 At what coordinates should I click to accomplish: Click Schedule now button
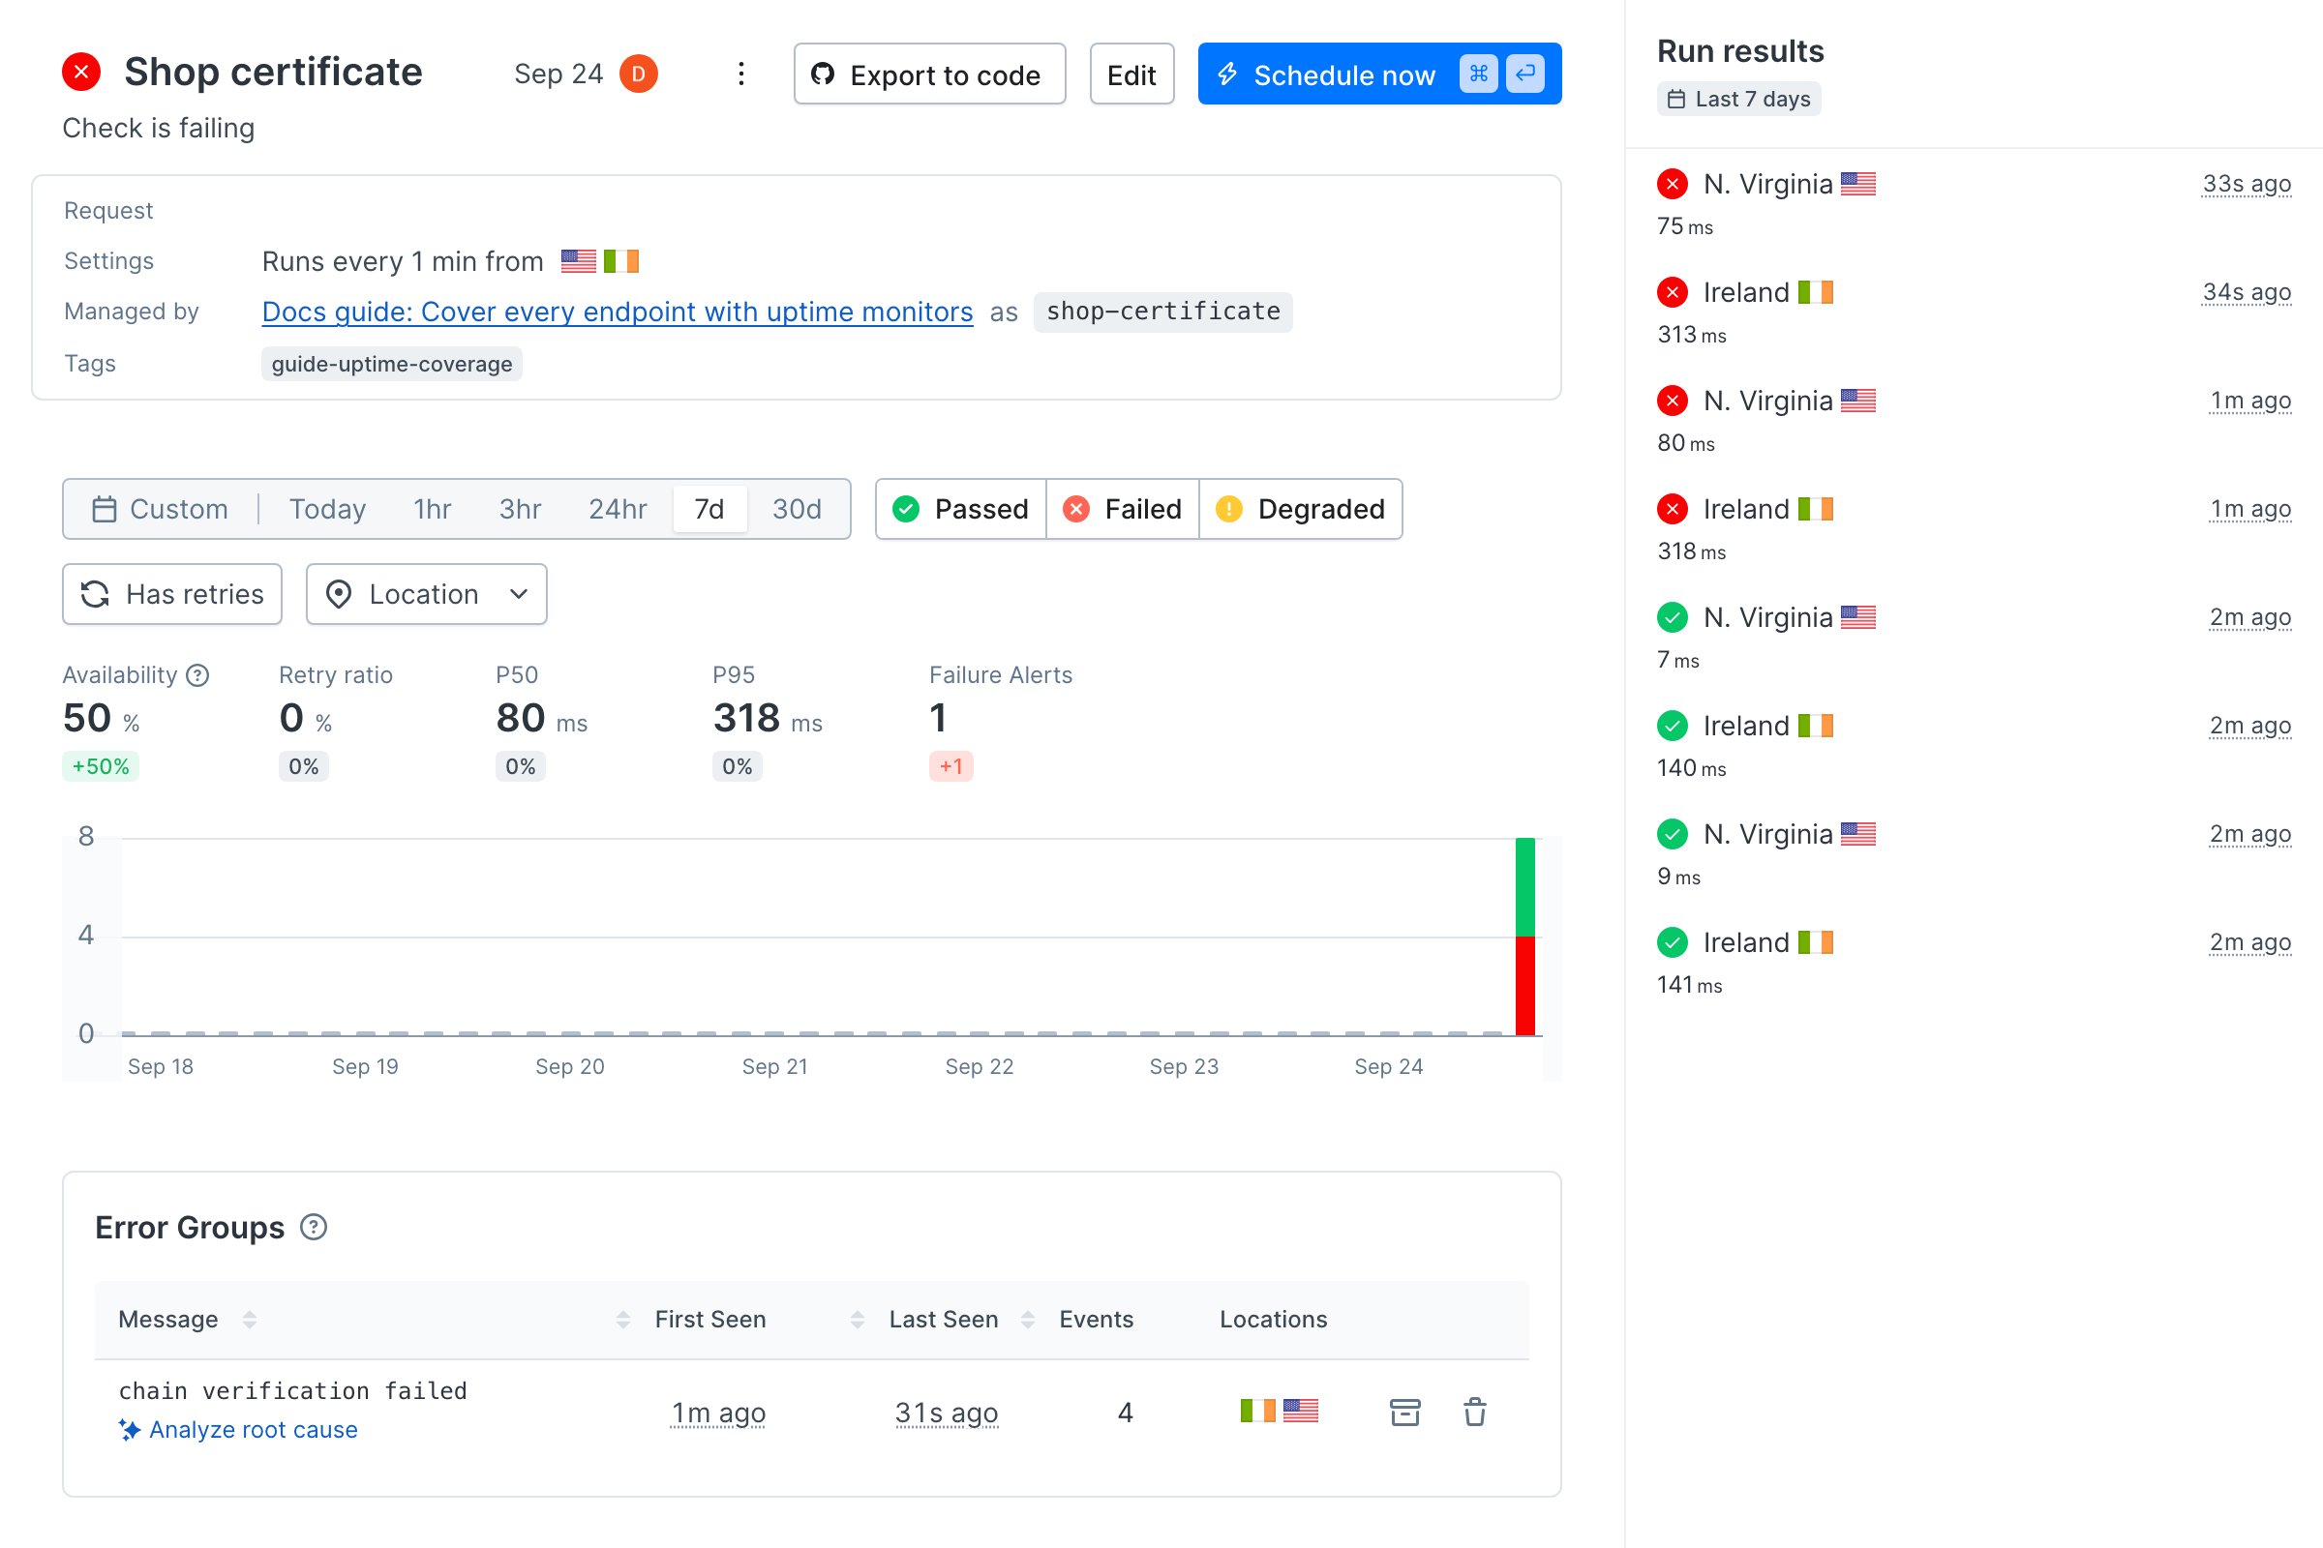click(1378, 74)
